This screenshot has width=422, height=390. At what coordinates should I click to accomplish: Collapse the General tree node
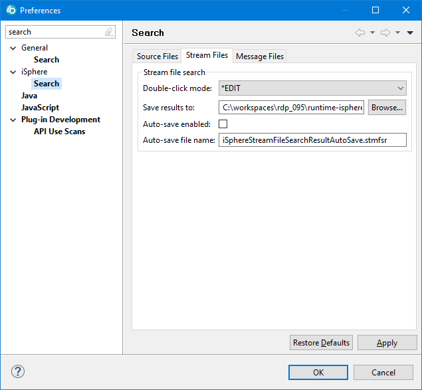point(13,49)
